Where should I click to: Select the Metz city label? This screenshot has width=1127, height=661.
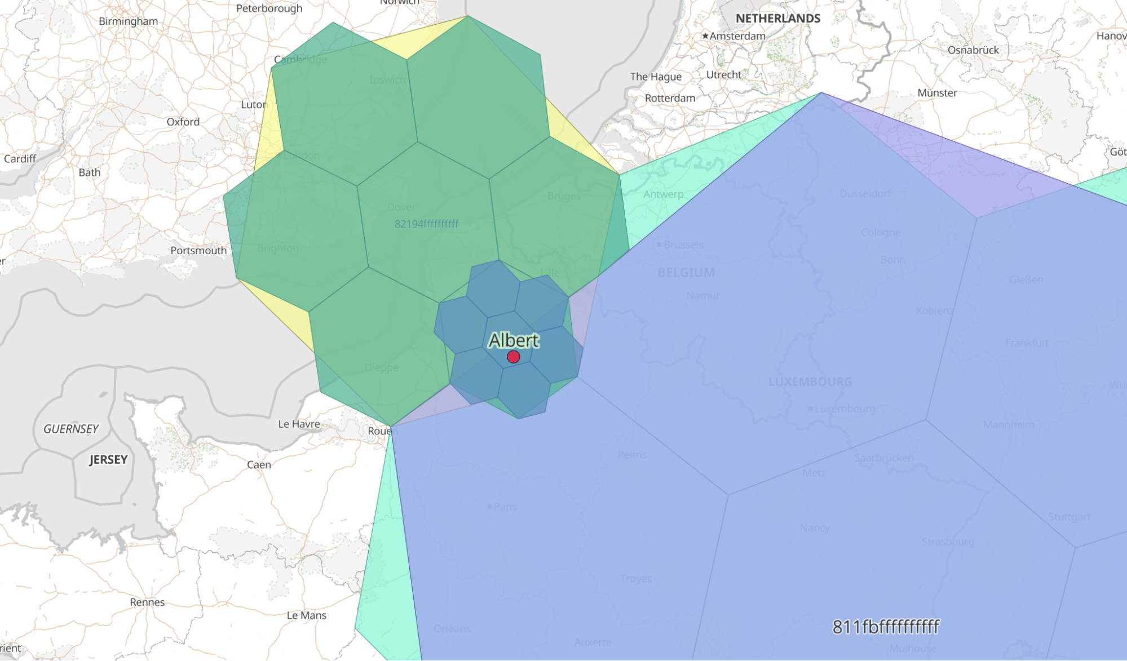[814, 473]
